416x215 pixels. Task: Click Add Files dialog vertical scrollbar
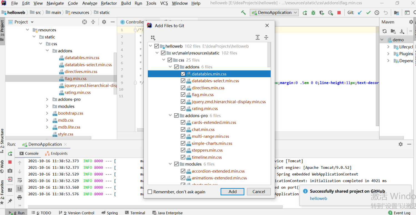point(269,55)
